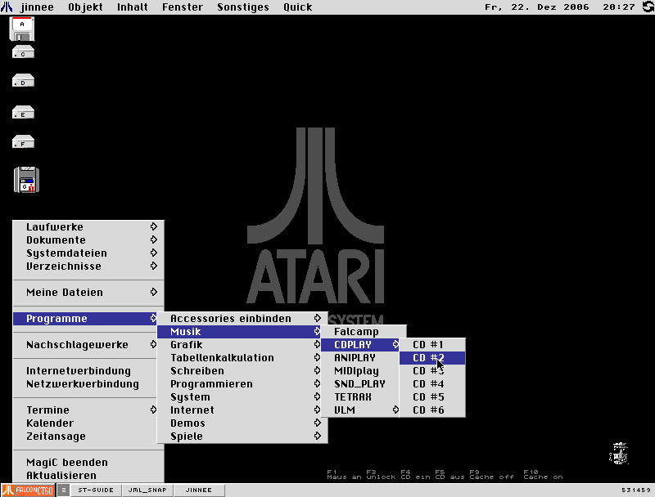
Task: Open the Inhalt menu
Action: click(133, 7)
